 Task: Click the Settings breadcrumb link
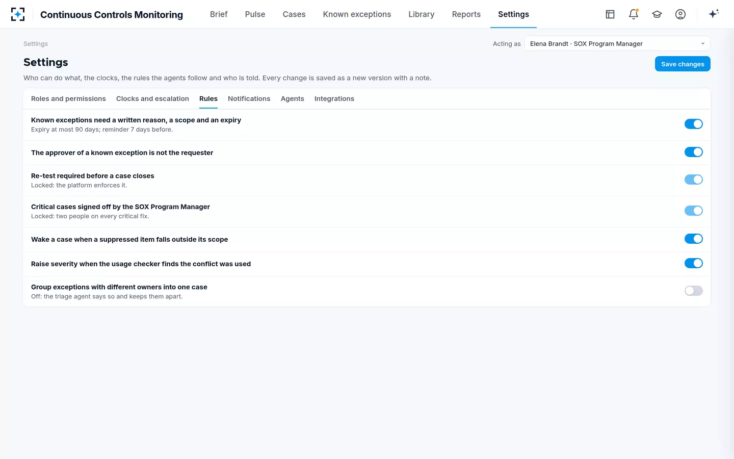pos(36,44)
